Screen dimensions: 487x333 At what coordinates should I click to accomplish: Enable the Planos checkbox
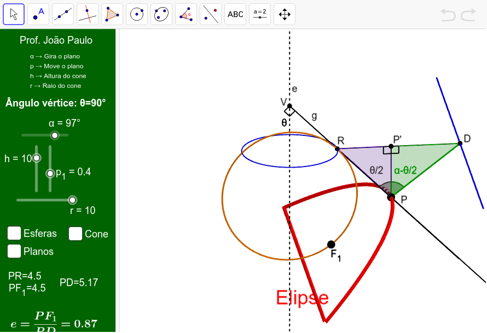tap(14, 251)
